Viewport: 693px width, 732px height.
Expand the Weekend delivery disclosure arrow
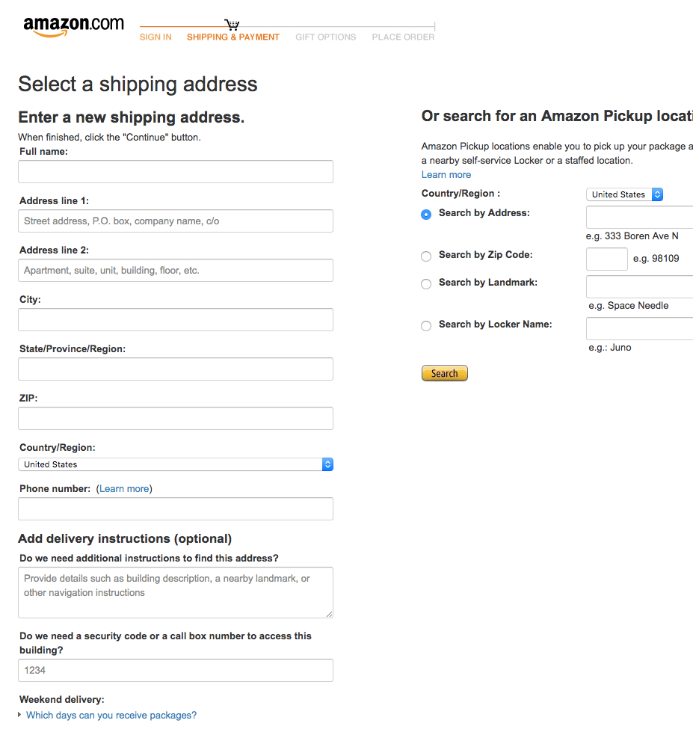20,715
